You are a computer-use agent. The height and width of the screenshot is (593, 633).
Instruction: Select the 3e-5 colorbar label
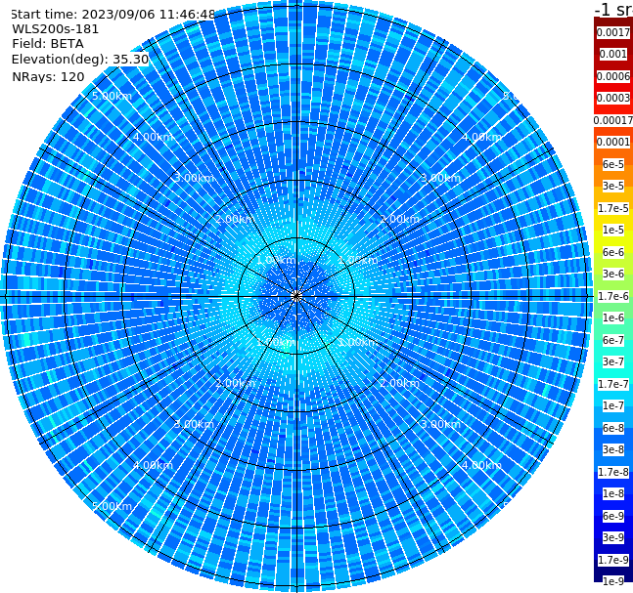click(x=613, y=186)
